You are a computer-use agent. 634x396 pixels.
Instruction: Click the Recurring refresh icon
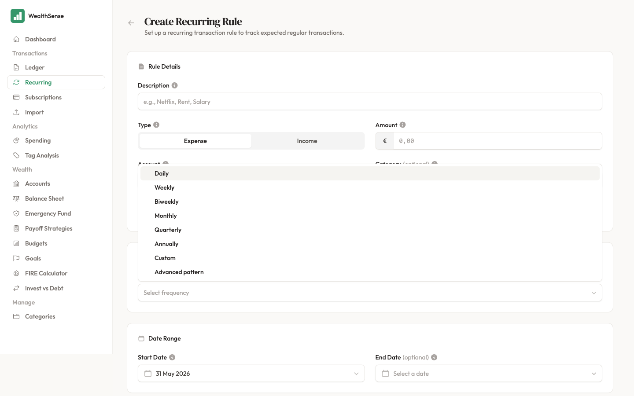16,82
